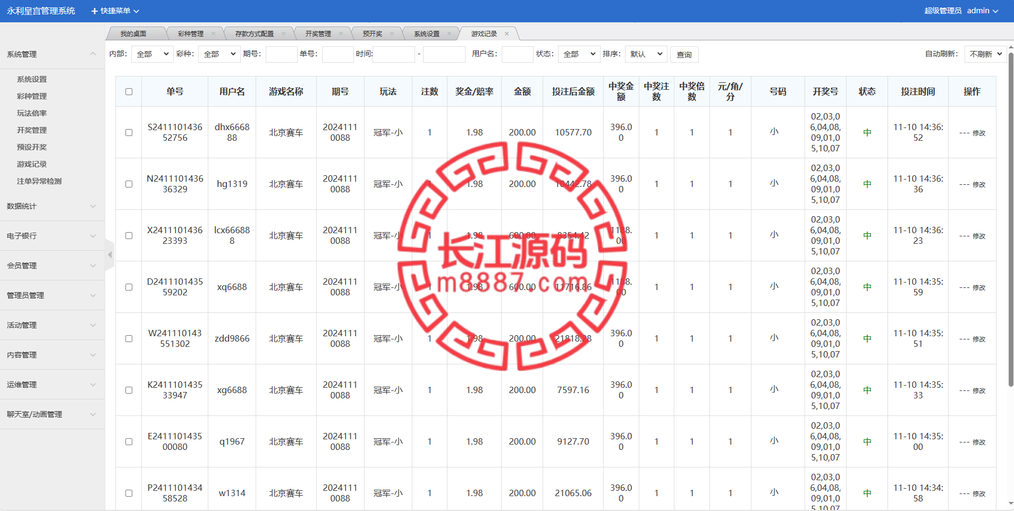Toggle the select-all checkbox in table header

129,92
